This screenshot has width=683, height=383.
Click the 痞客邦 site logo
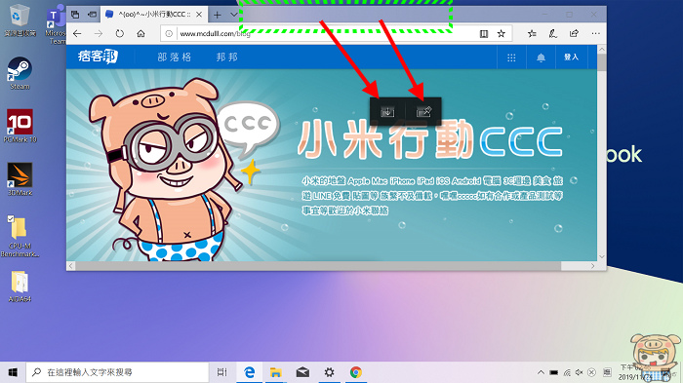98,57
